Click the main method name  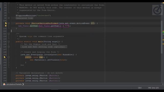40,41
